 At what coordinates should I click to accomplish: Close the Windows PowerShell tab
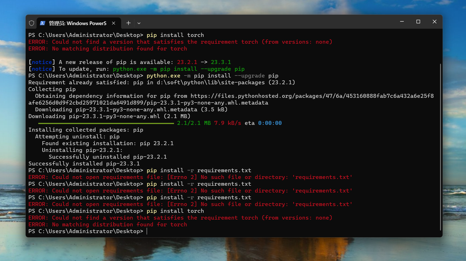coord(113,23)
